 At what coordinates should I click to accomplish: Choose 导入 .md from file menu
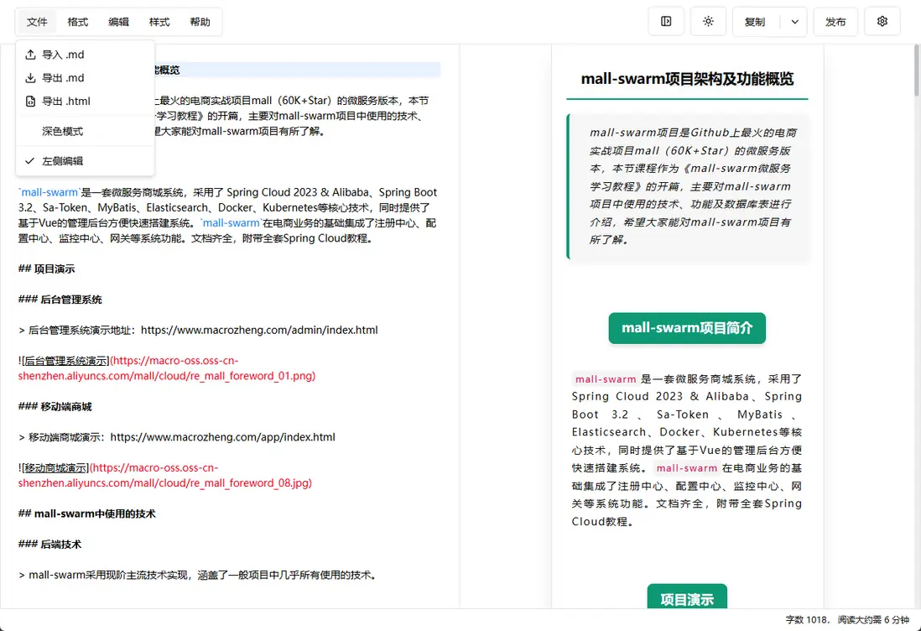(x=86, y=55)
